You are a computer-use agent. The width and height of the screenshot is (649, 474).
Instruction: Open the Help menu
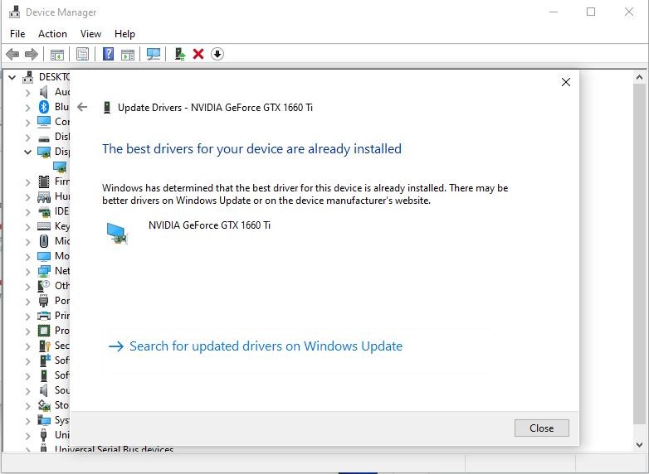pyautogui.click(x=124, y=34)
